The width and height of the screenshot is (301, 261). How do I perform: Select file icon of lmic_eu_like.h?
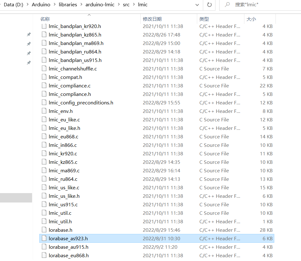point(44,128)
